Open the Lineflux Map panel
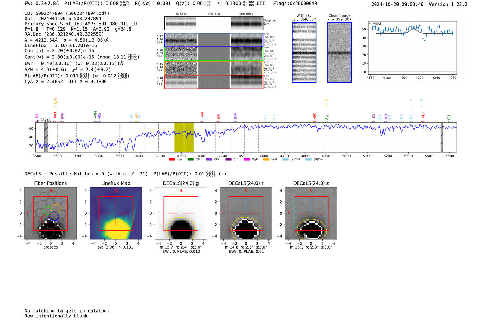 pyautogui.click(x=116, y=213)
